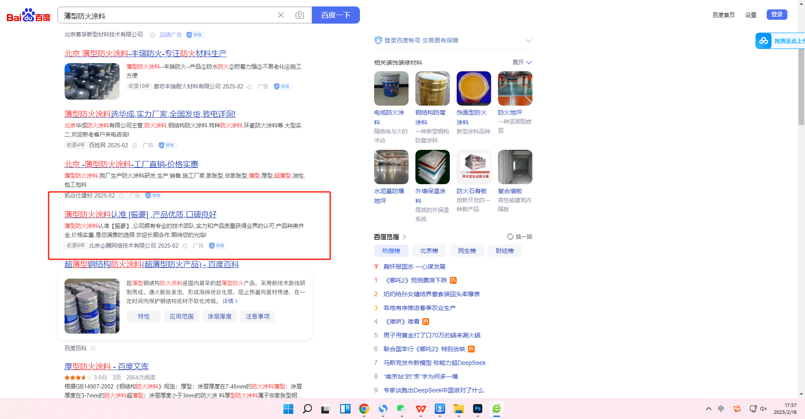Switch to 360 browser on the taskbar
Viewport: 805px width, 419px height.
point(497,409)
